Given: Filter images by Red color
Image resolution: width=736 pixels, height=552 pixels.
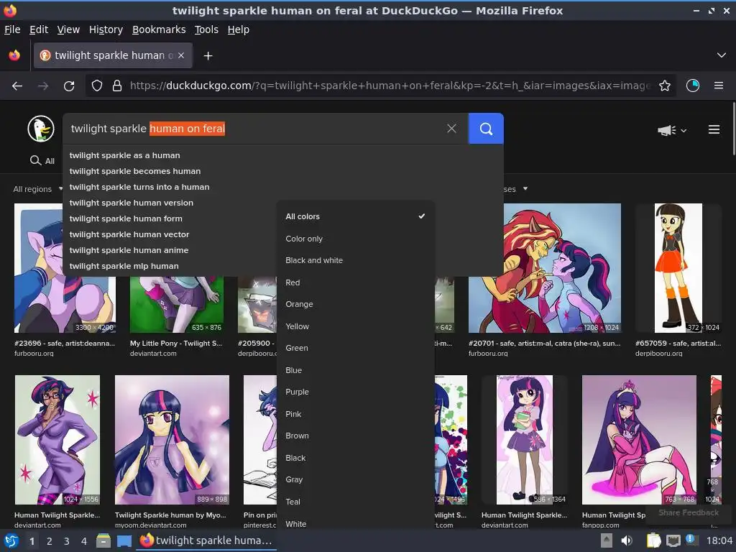Looking at the screenshot, I should (355, 282).
